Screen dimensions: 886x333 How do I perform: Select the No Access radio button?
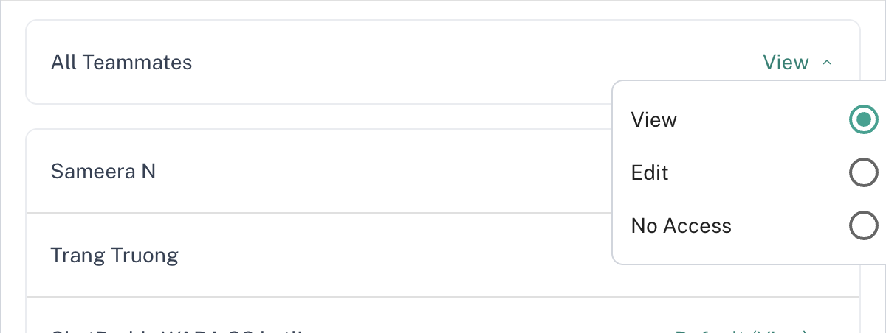[x=863, y=225]
